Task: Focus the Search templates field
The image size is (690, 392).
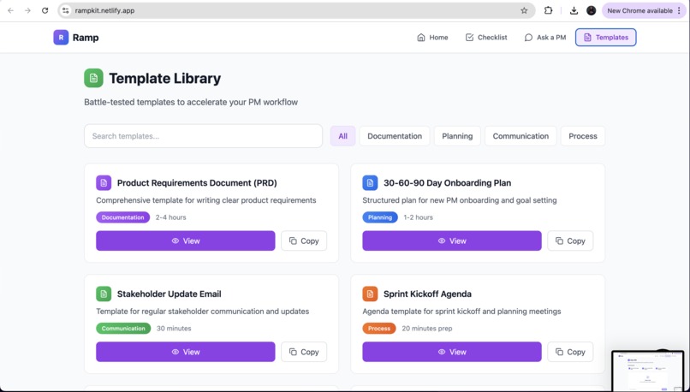Action: pyautogui.click(x=203, y=136)
